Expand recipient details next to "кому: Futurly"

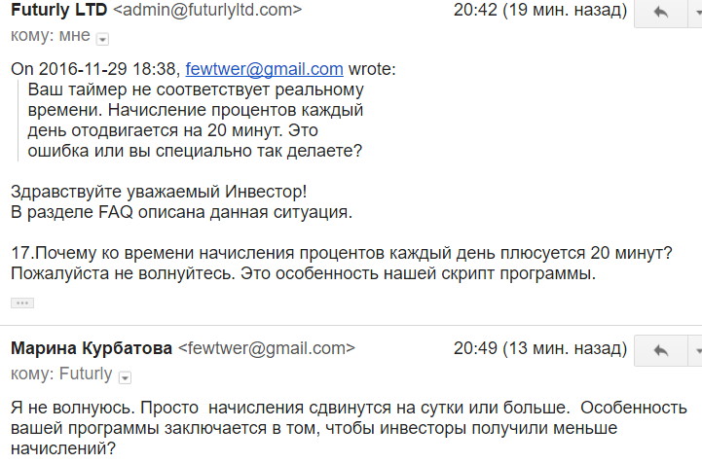pyautogui.click(x=125, y=375)
